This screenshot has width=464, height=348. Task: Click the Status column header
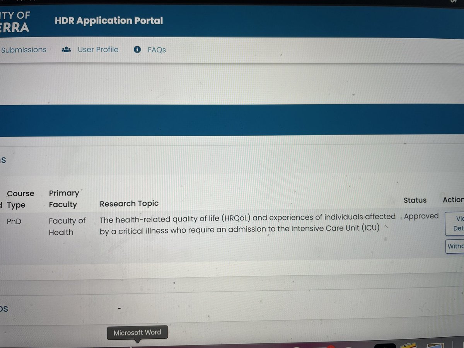tap(415, 200)
